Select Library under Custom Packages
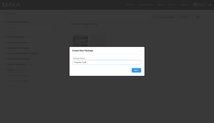This screenshot has width=214, height=123. (11, 70)
